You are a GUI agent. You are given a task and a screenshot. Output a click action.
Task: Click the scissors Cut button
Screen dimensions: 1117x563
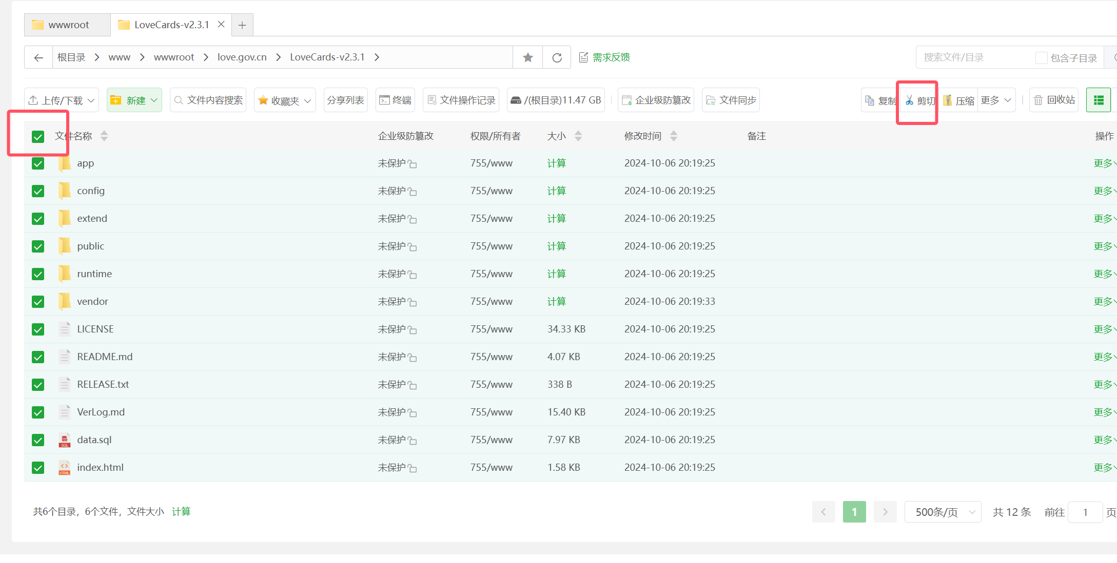pos(919,100)
